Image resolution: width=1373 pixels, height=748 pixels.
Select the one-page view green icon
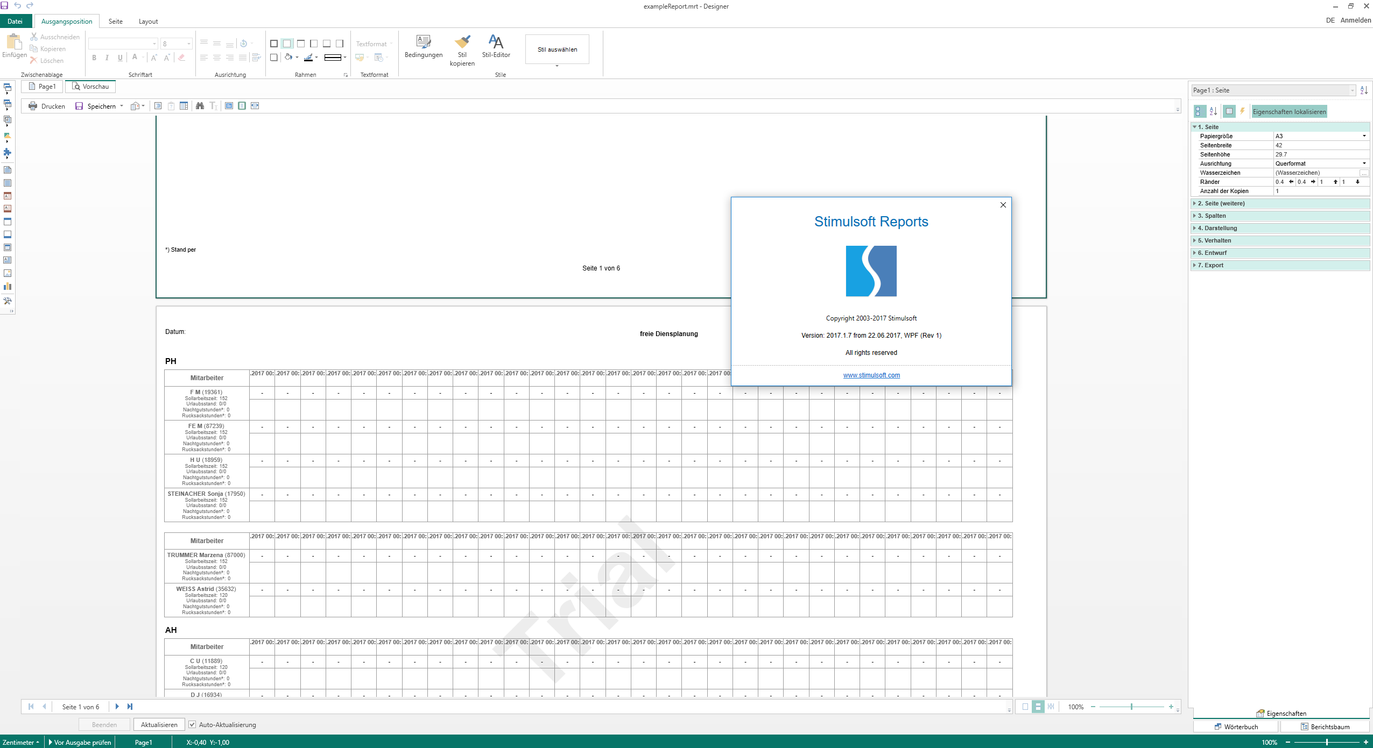pyautogui.click(x=242, y=106)
